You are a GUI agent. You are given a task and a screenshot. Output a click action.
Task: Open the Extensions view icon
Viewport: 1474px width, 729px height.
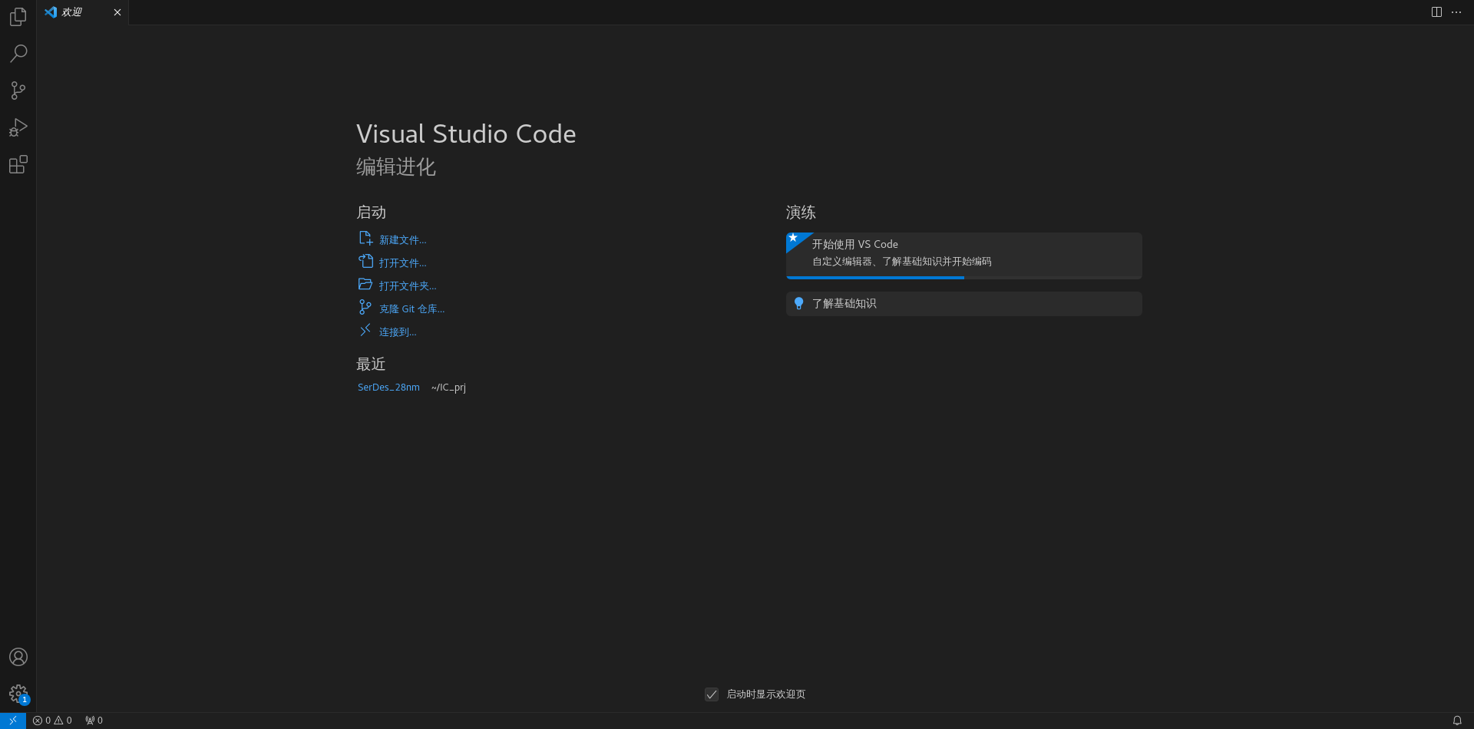[18, 164]
